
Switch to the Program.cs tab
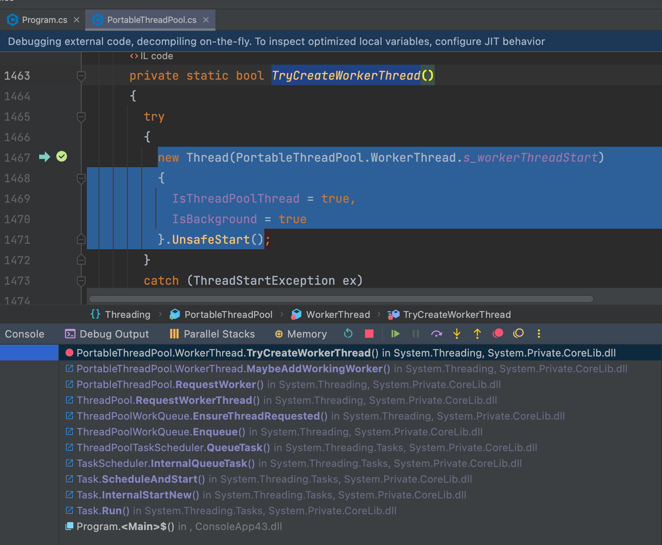44,20
